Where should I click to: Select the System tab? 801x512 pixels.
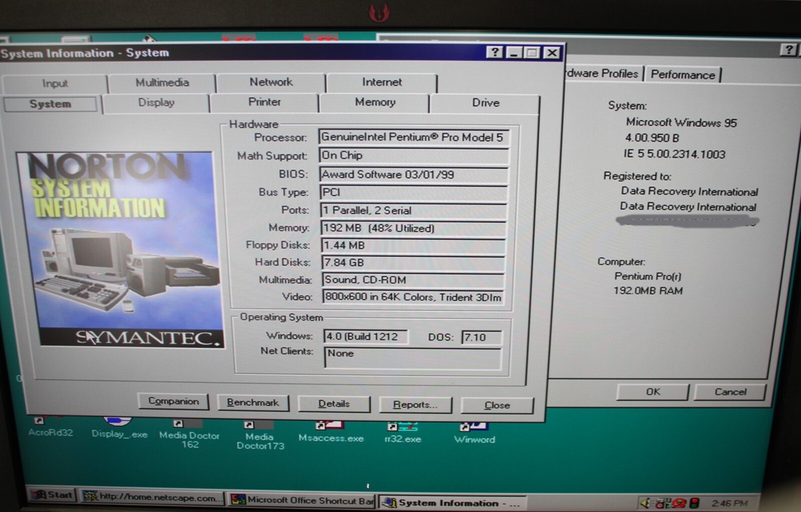click(x=50, y=104)
